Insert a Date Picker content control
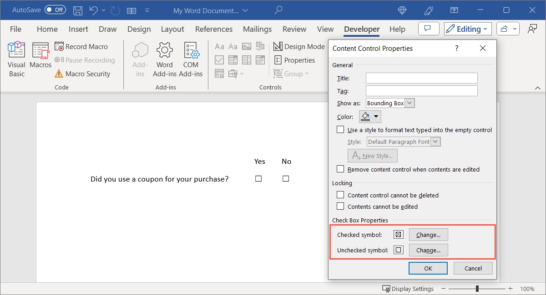546x295 pixels. click(x=260, y=59)
